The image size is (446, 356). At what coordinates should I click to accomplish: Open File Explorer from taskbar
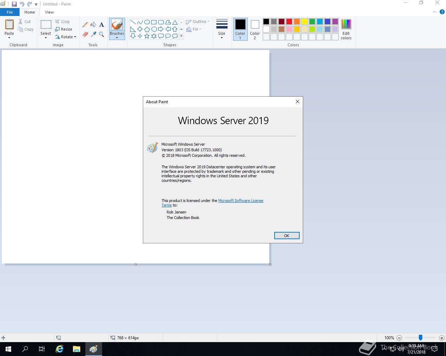click(x=77, y=349)
